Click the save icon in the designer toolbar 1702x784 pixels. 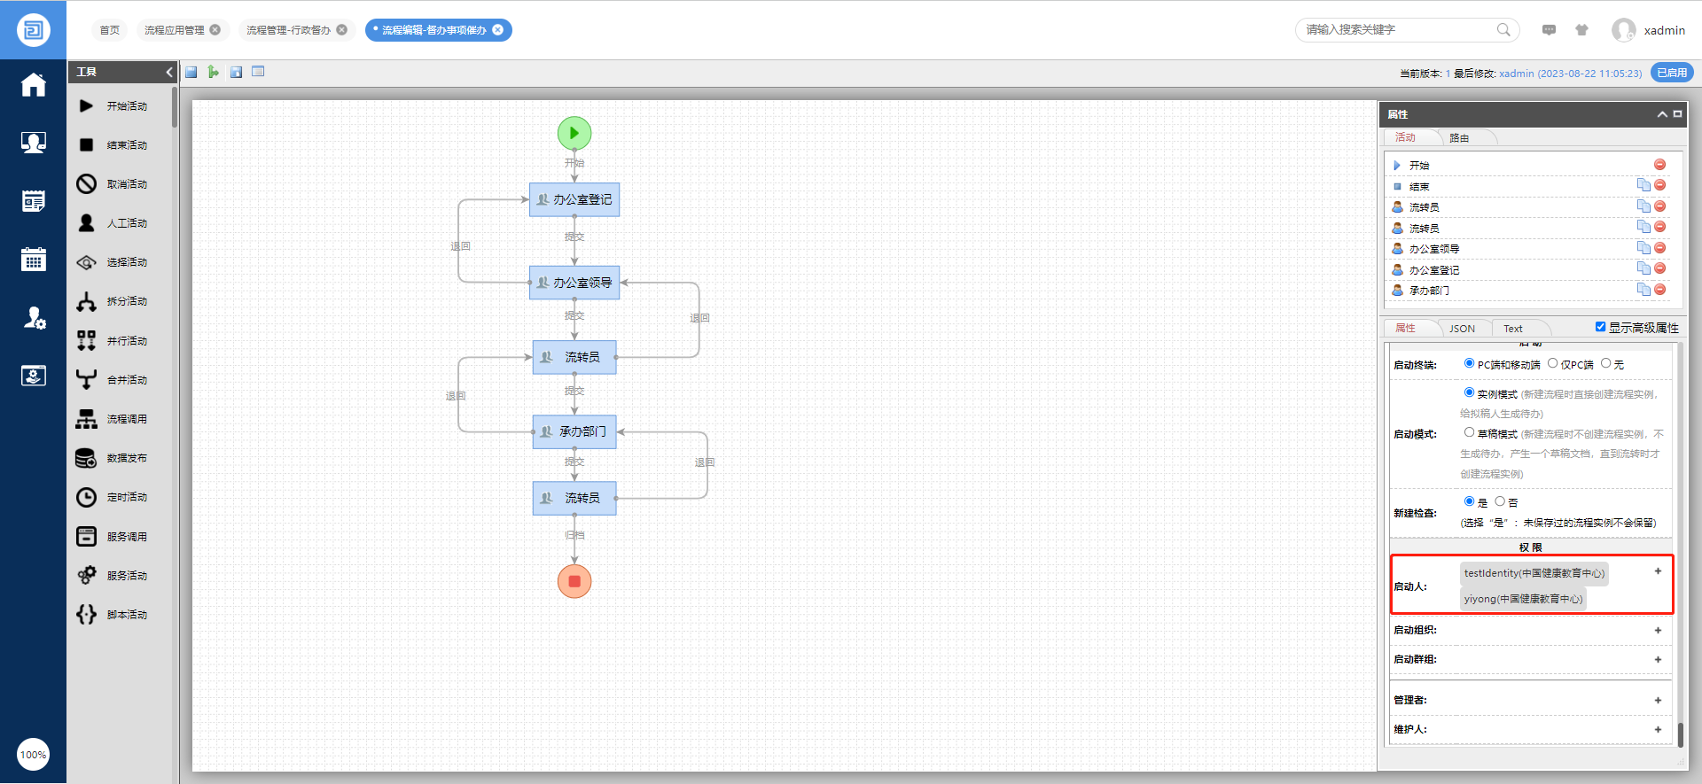coord(191,72)
